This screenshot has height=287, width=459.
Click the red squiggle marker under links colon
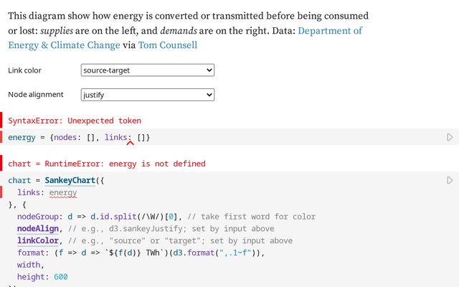pos(130,143)
